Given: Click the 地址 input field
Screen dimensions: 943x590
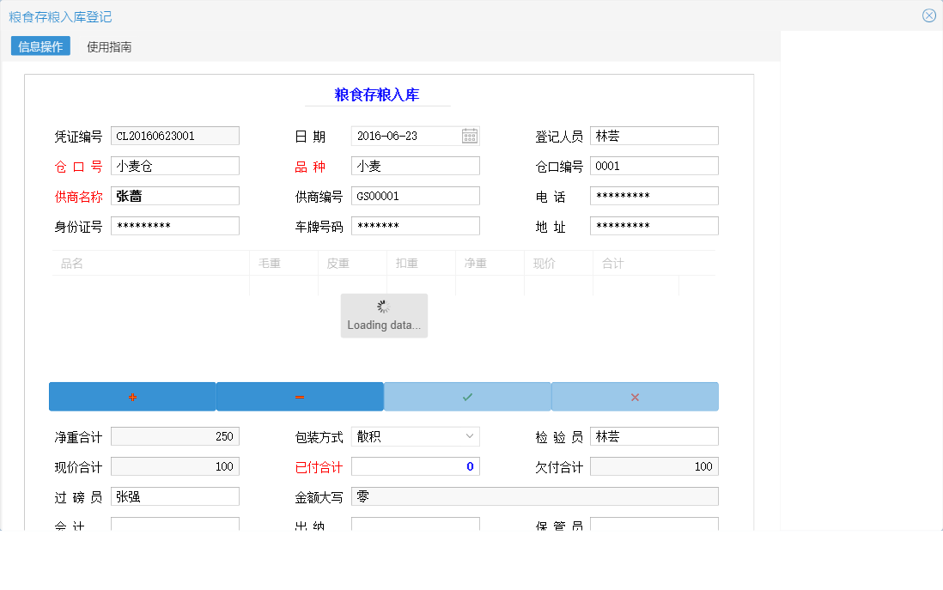Looking at the screenshot, I should click(654, 225).
